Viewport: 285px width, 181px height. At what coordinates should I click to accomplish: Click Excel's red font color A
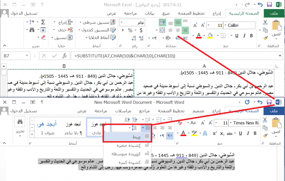tap(199, 36)
